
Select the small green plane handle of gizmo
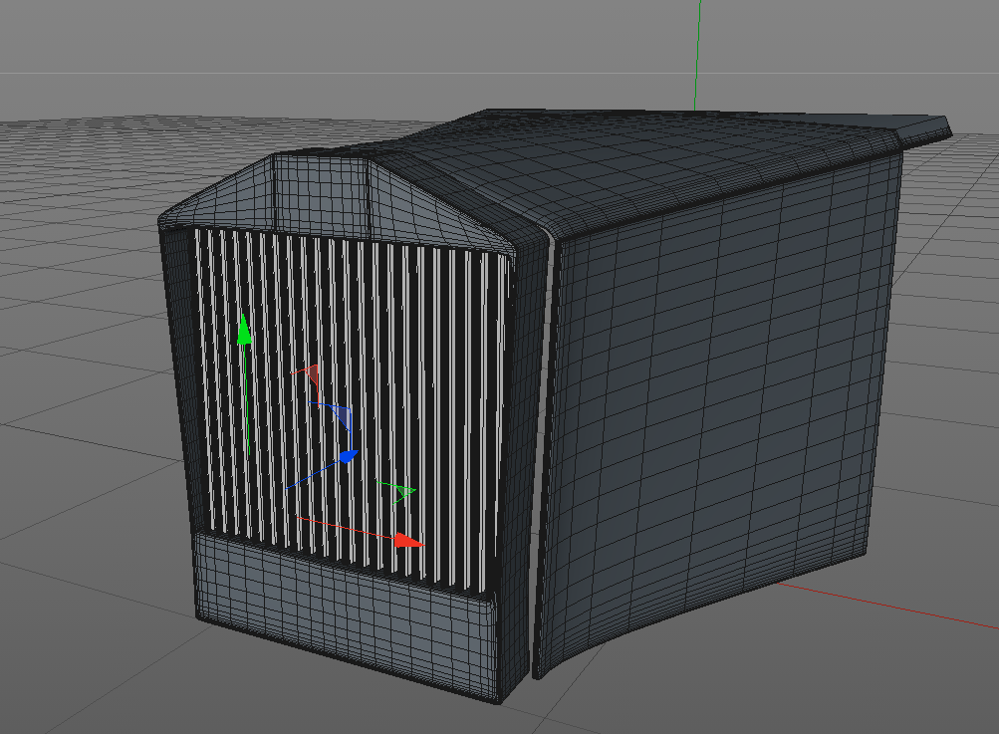pos(405,492)
